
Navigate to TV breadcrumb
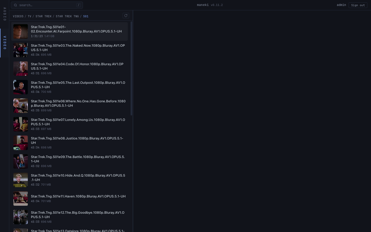point(29,16)
